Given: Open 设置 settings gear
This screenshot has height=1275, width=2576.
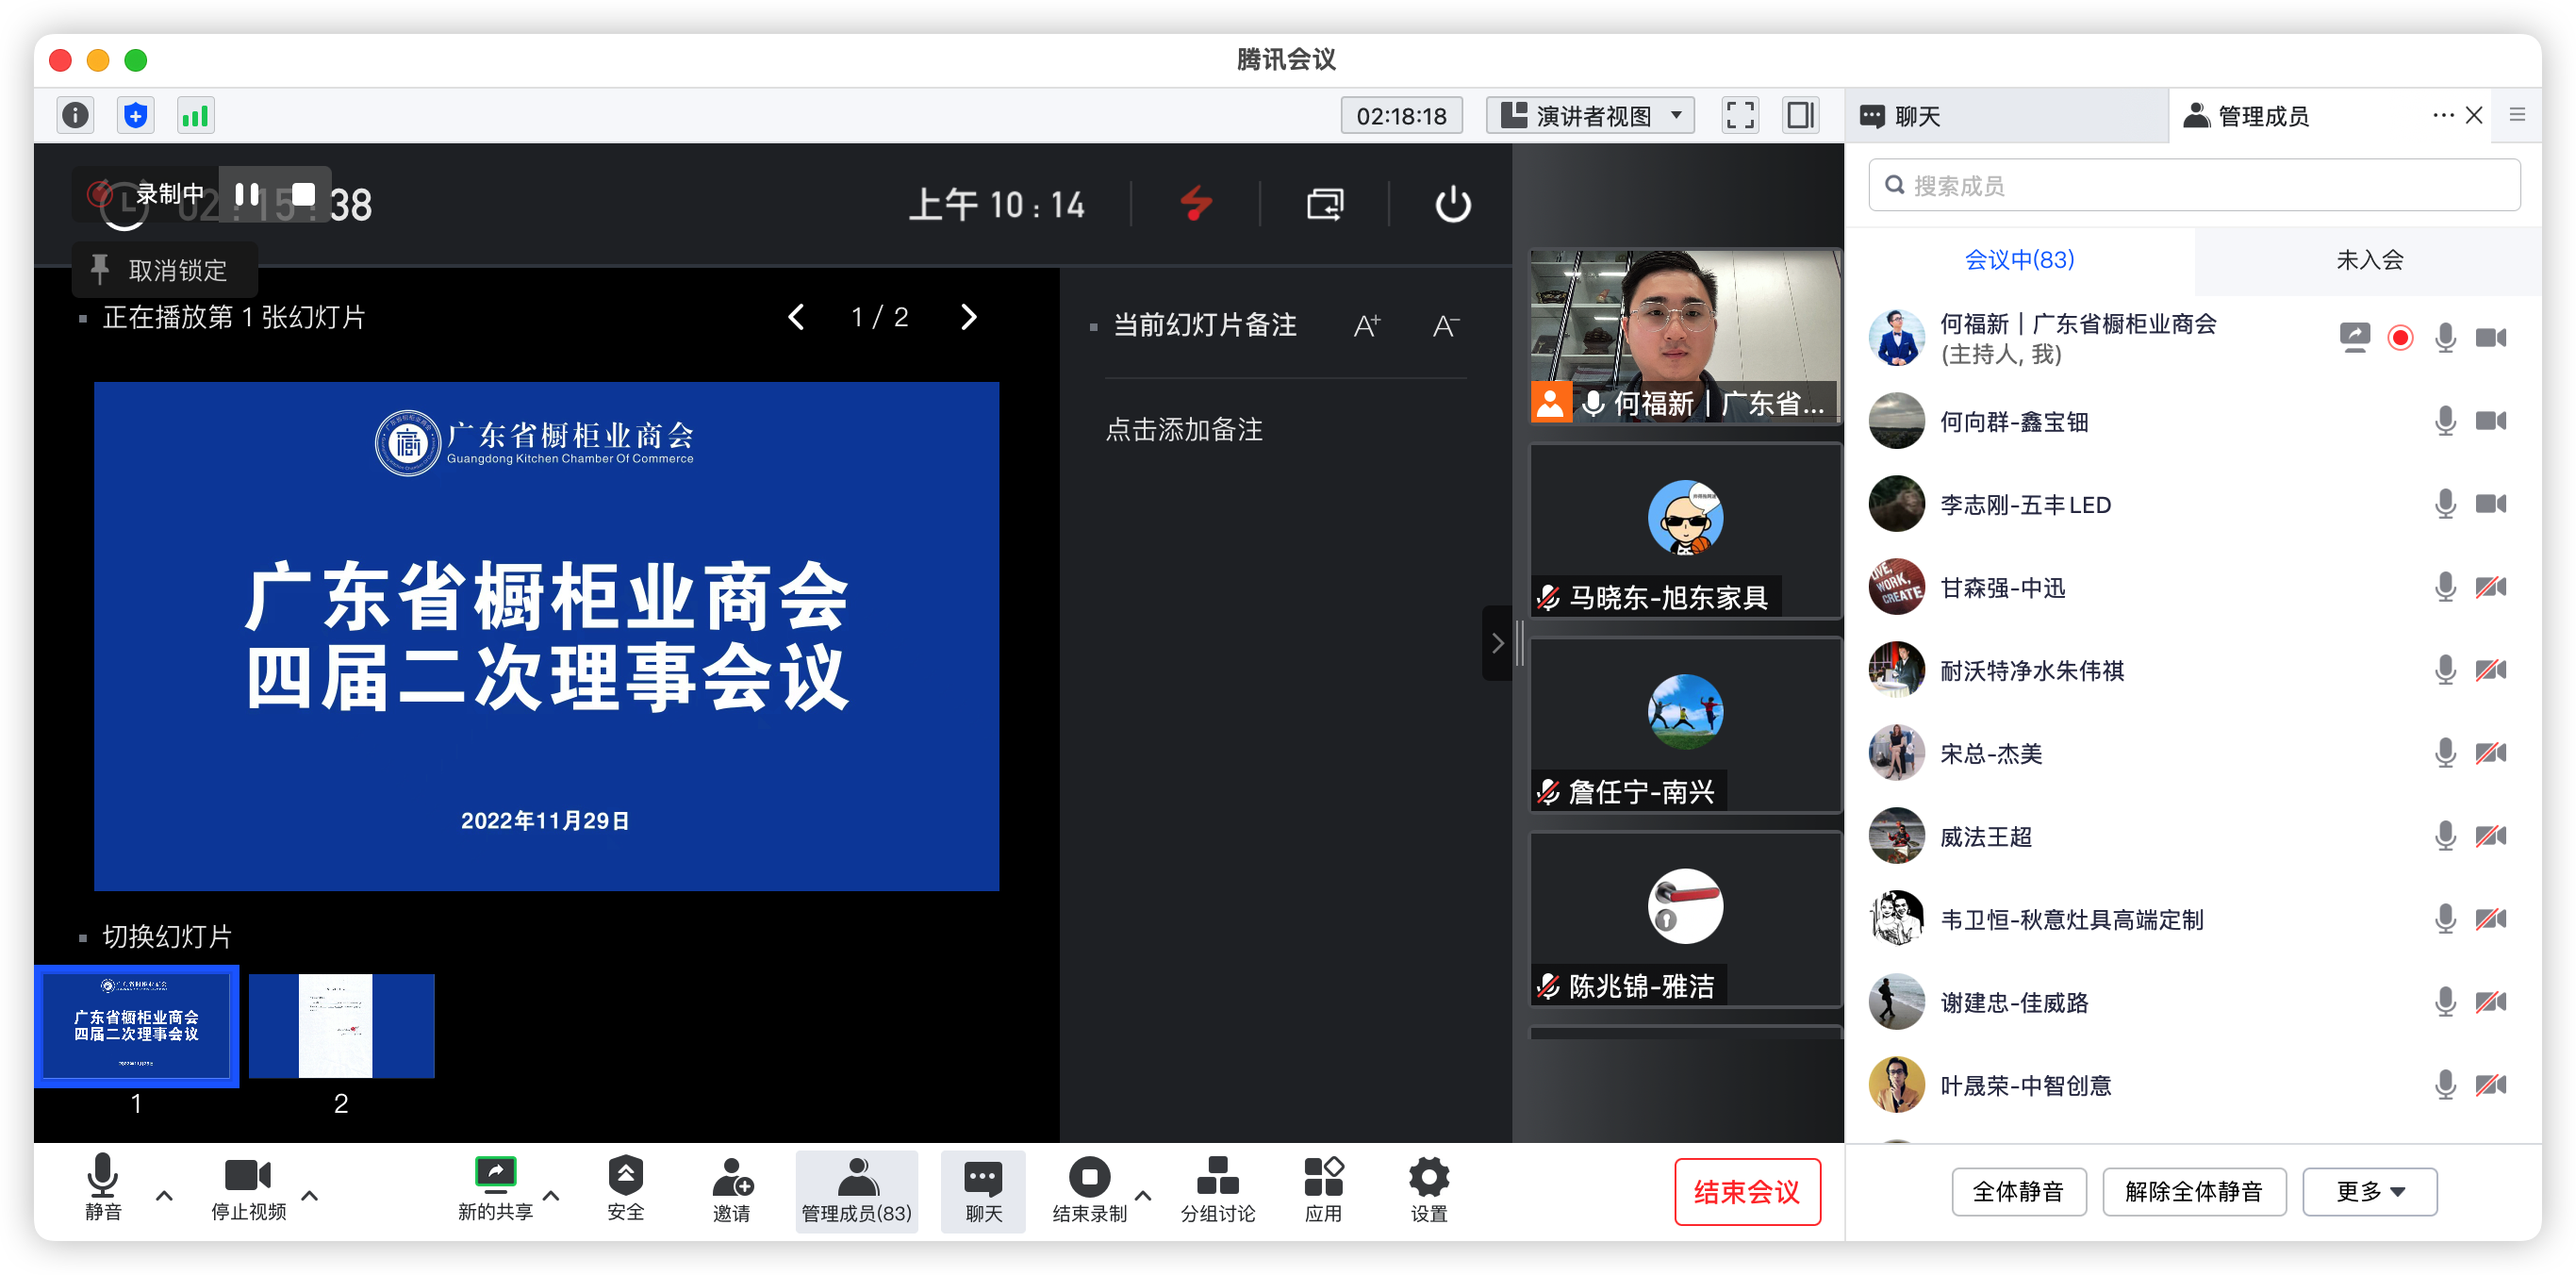Looking at the screenshot, I should pos(1428,1188).
